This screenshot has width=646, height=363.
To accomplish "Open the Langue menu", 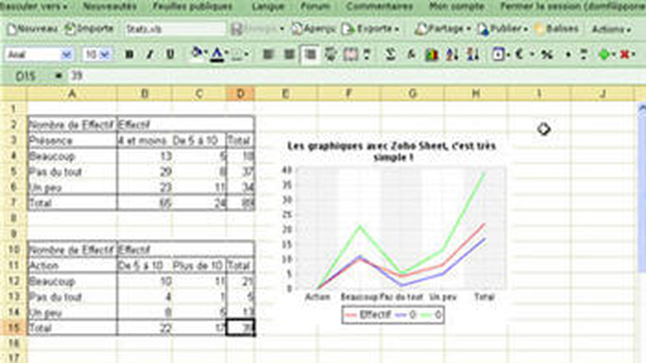I will pos(268,6).
